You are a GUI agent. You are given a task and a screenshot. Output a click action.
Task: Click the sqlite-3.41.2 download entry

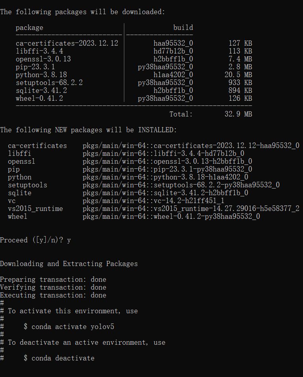point(134,91)
